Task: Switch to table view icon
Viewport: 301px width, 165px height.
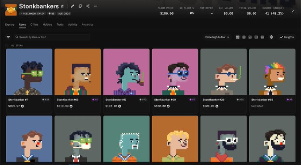Action: 262,37
